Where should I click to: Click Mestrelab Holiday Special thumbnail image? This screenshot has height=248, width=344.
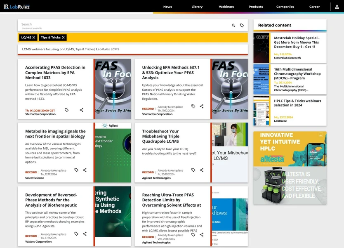coord(261,48)
